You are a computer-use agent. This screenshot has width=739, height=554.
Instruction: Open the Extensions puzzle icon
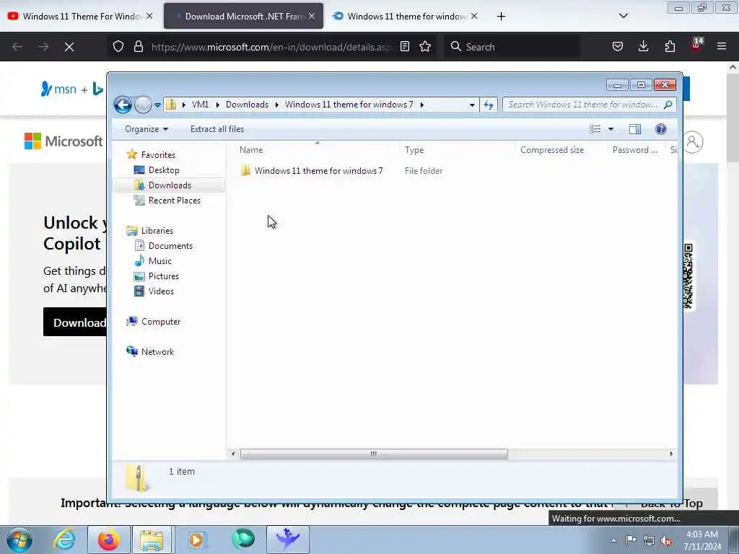670,46
